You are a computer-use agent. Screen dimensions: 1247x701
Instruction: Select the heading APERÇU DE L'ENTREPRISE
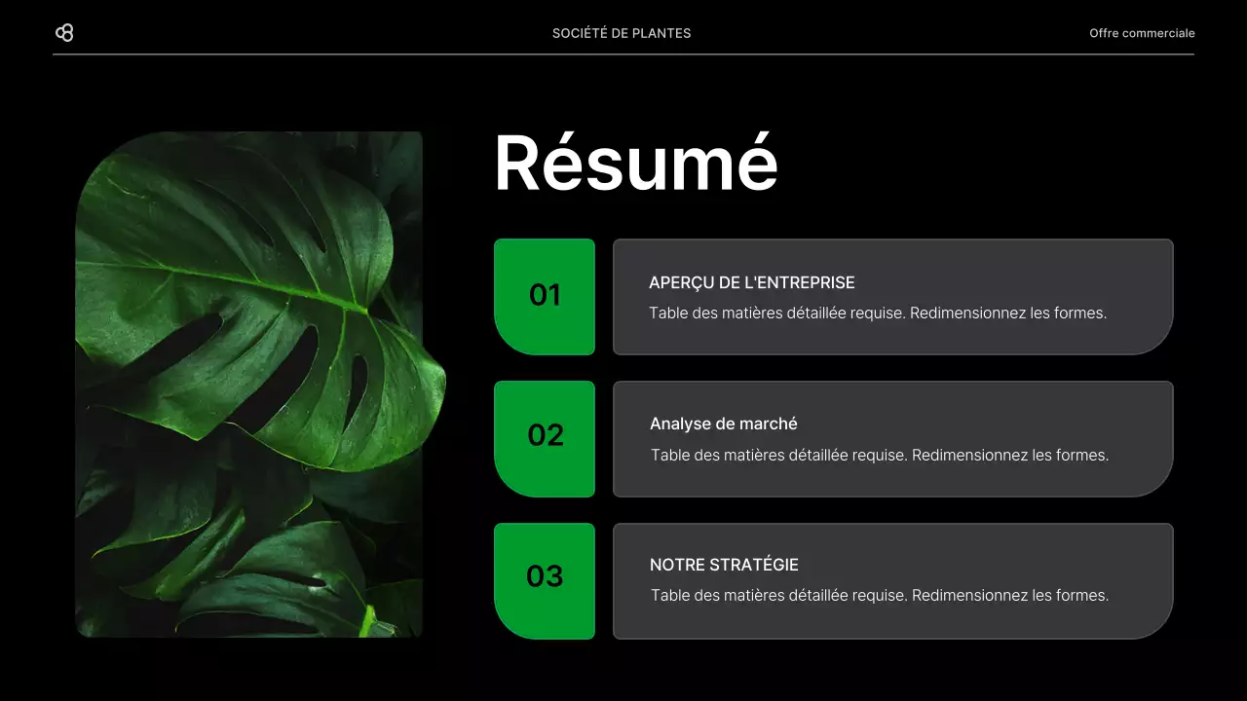click(751, 282)
